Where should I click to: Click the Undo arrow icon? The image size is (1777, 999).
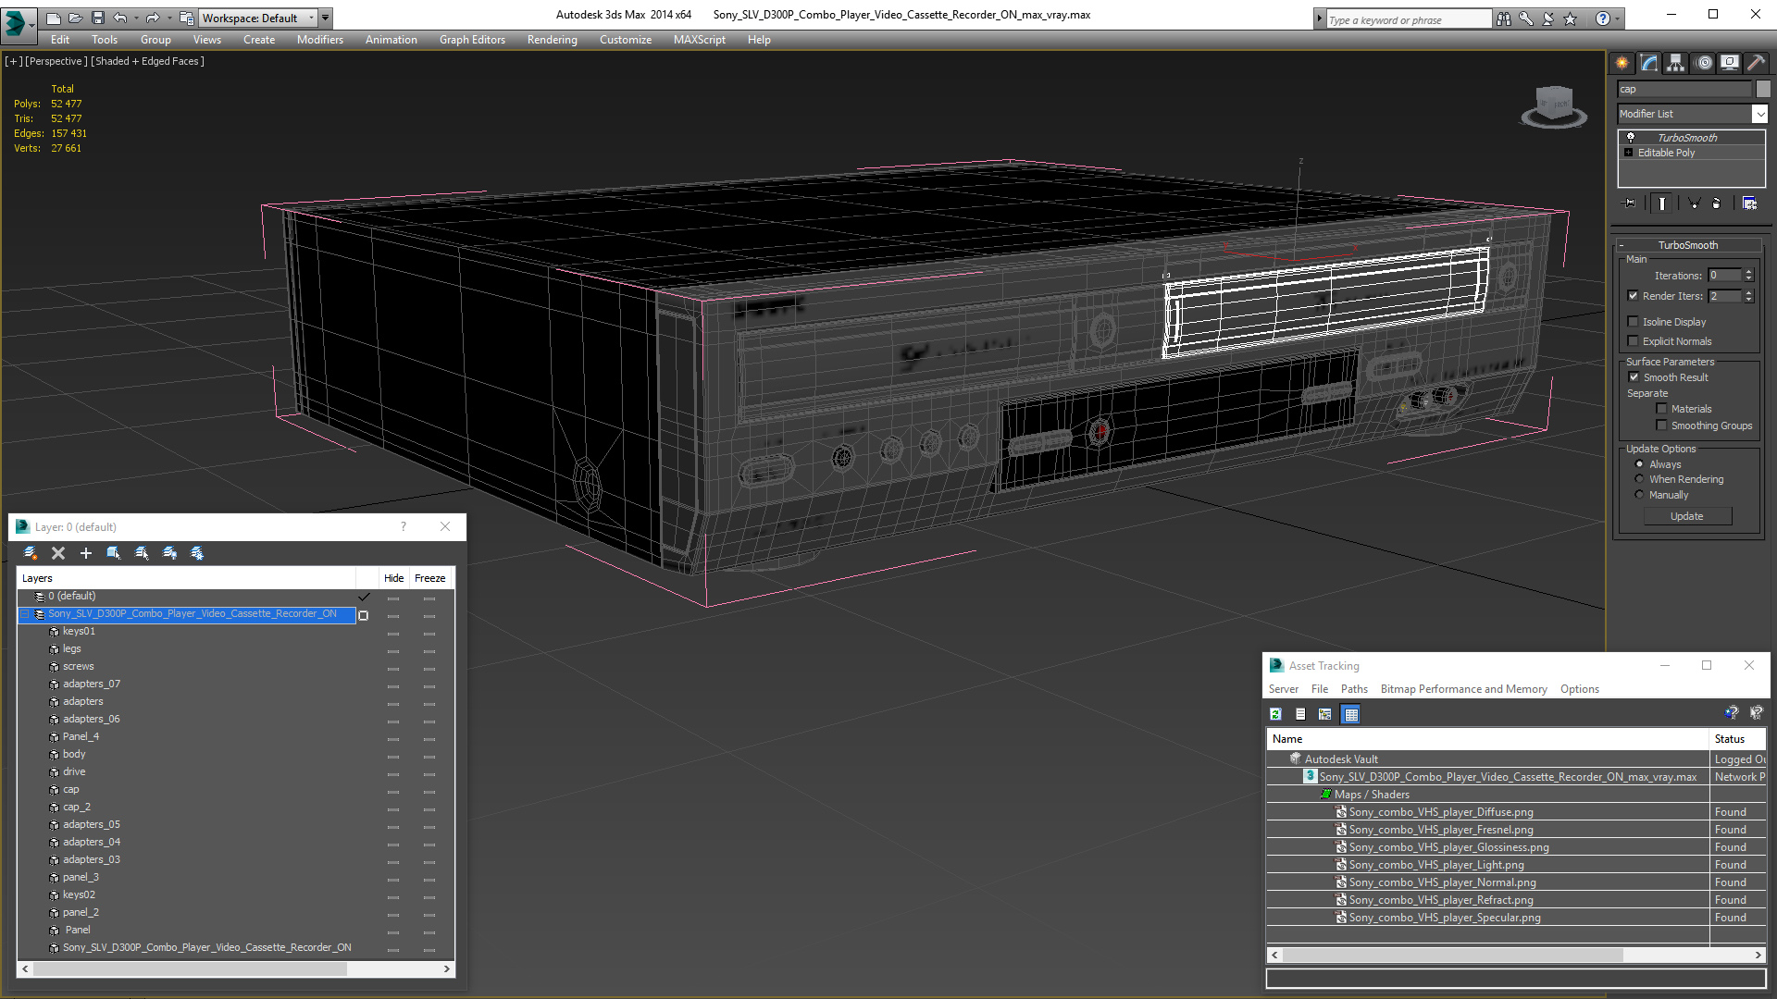(x=119, y=18)
